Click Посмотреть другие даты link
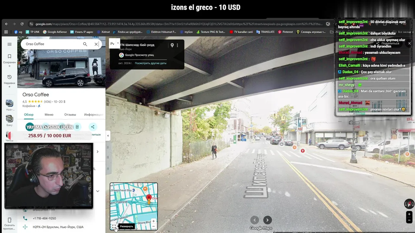Viewport: 415px width, 233px height. [x=150, y=63]
